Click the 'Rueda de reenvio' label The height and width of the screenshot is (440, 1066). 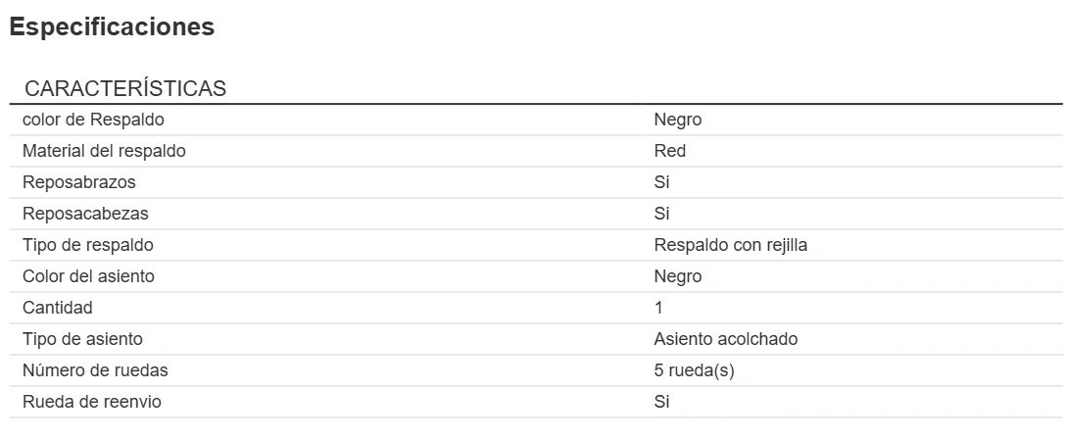[x=91, y=402]
